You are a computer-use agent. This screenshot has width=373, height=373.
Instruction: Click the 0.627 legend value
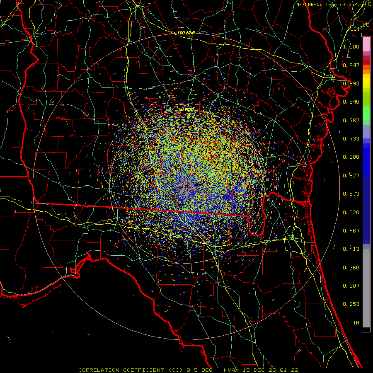click(x=351, y=176)
